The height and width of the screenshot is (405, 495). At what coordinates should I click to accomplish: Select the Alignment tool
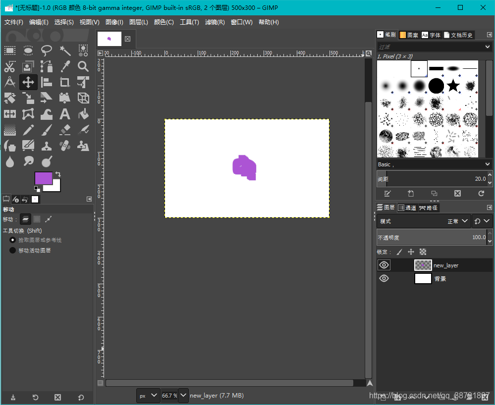(47, 82)
